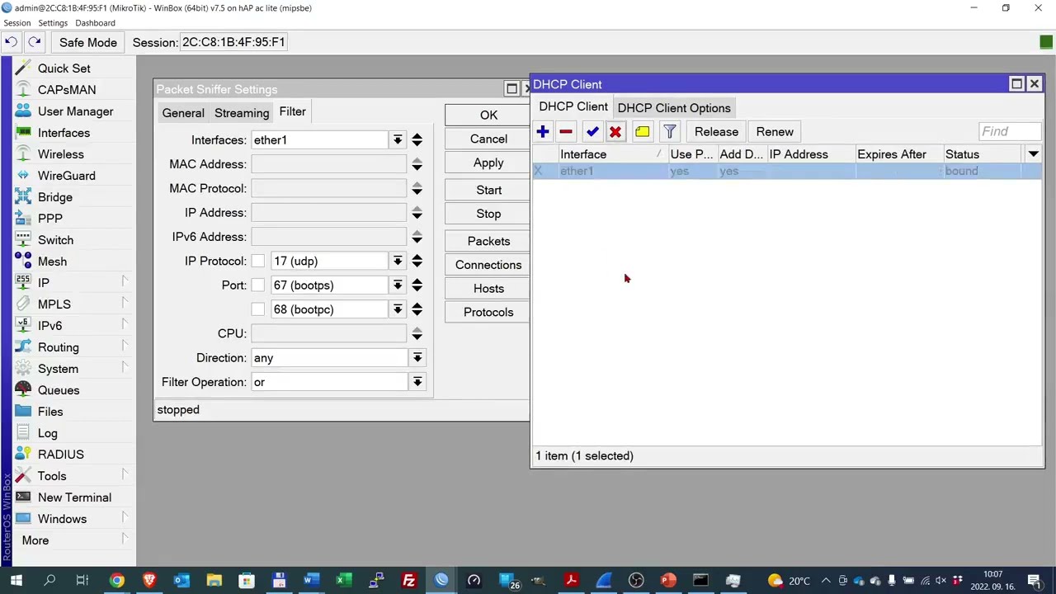Click the Undo arrow in WinBox toolbar

click(x=12, y=42)
